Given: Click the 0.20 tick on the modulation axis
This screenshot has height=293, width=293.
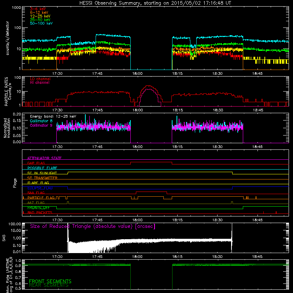Looking at the screenshot, I should tap(17, 114).
